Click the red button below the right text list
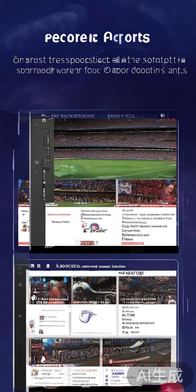The image size is (196, 392). tap(133, 243)
